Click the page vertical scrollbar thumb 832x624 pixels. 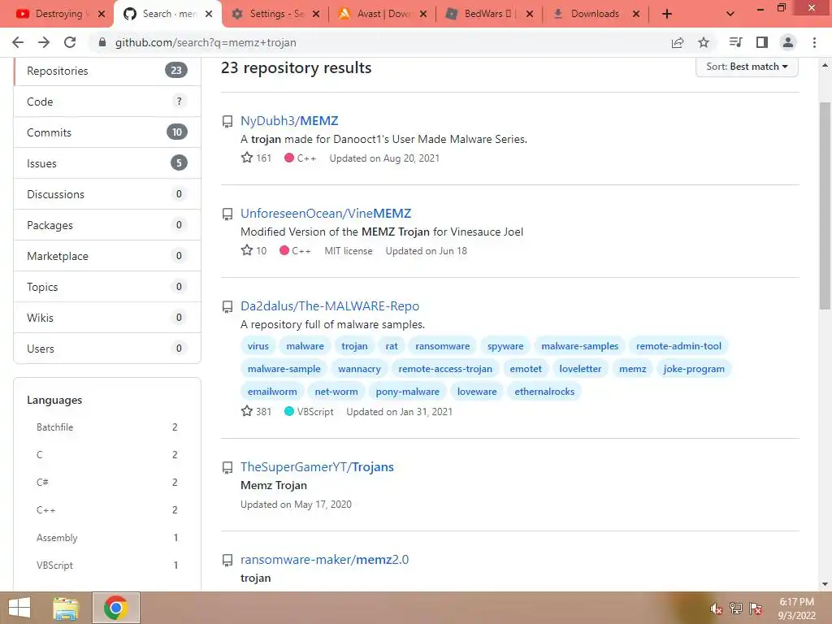(825, 206)
